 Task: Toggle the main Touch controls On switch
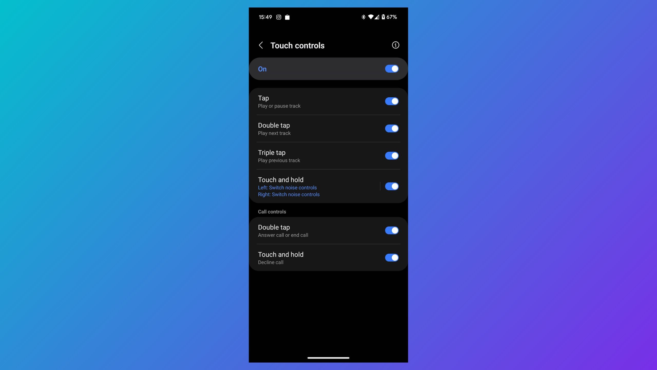pos(391,69)
